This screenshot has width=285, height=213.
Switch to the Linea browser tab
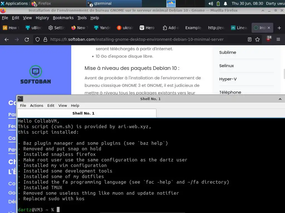(239, 28)
